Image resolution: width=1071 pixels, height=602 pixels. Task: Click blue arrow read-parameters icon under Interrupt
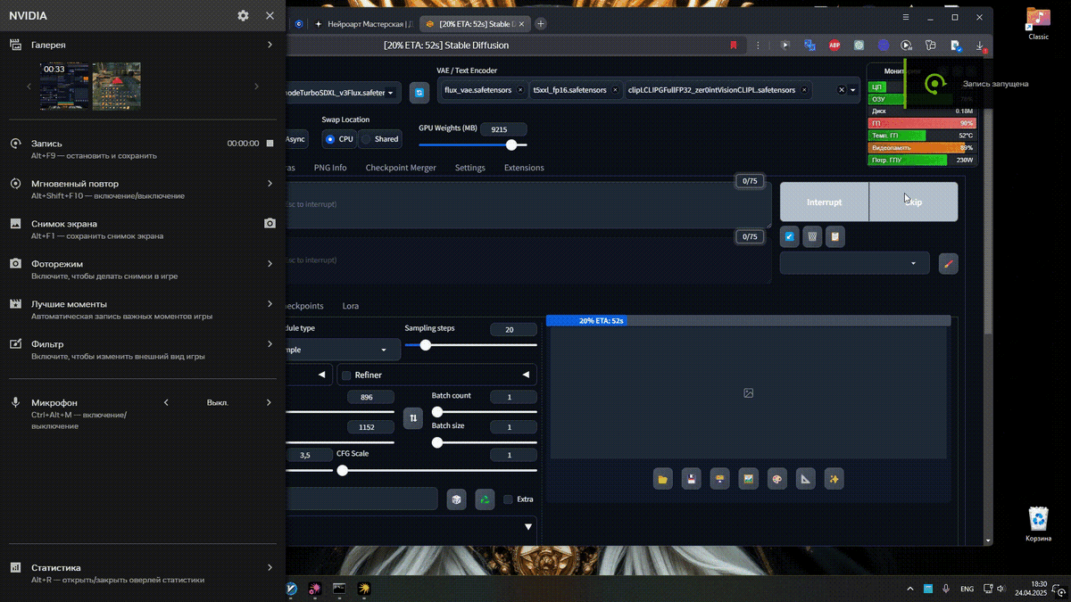(x=789, y=237)
